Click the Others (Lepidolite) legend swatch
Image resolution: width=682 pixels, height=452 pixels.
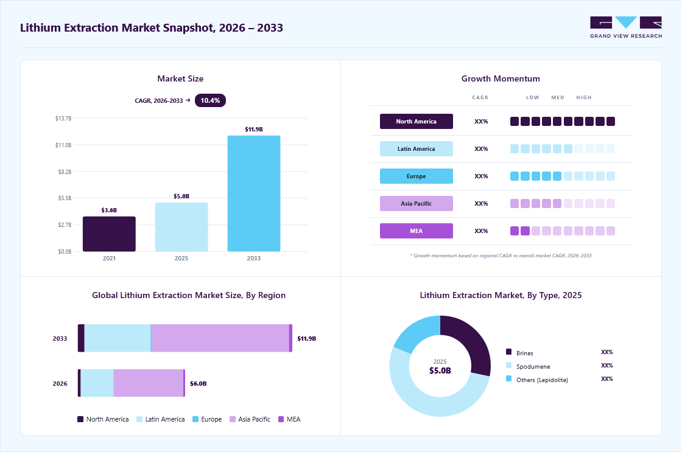point(509,379)
